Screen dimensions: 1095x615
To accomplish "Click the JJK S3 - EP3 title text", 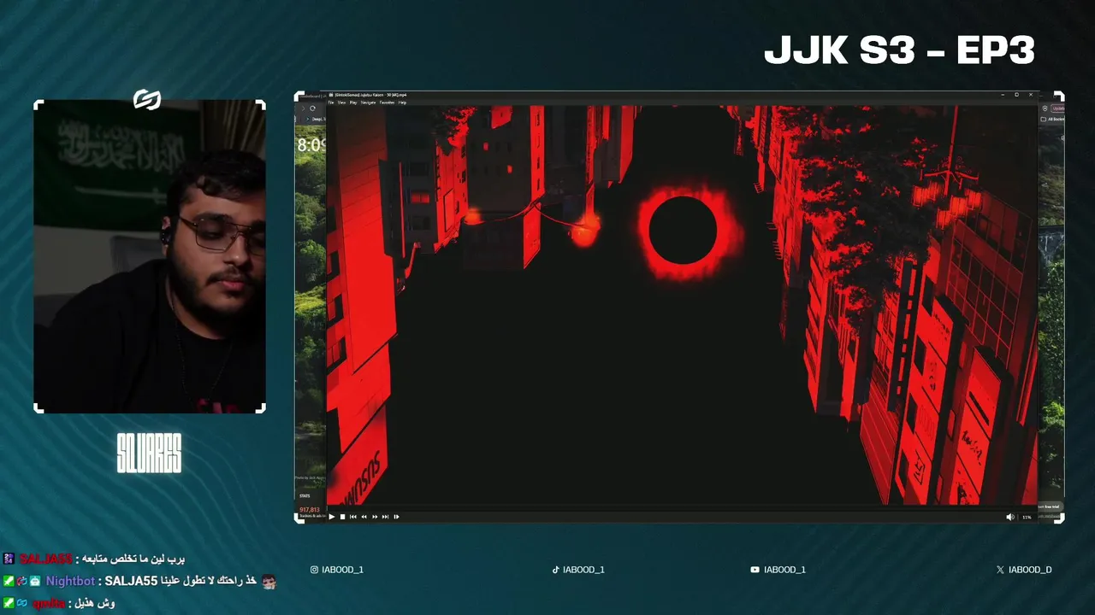I will [899, 51].
